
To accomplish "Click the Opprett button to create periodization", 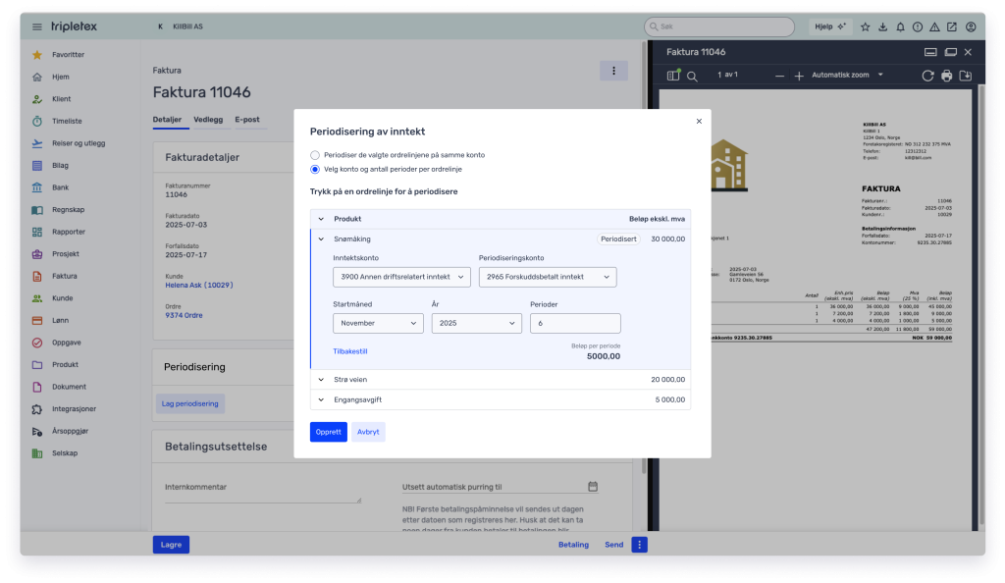I will pyautogui.click(x=328, y=432).
